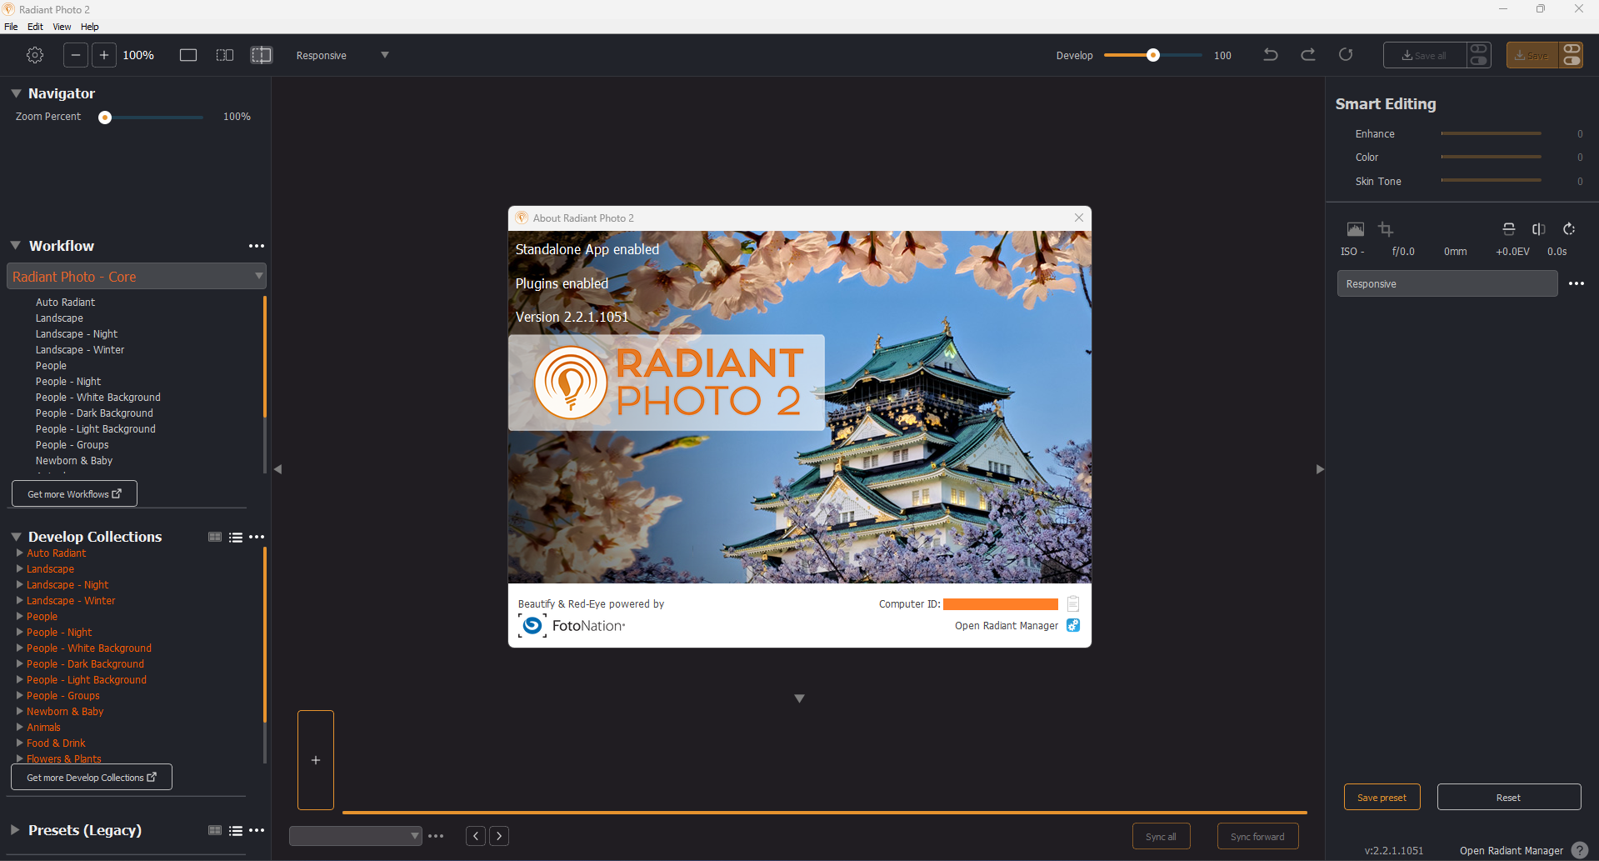The width and height of the screenshot is (1599, 861).
Task: Adjust the Develop strength slider
Action: tap(1152, 55)
